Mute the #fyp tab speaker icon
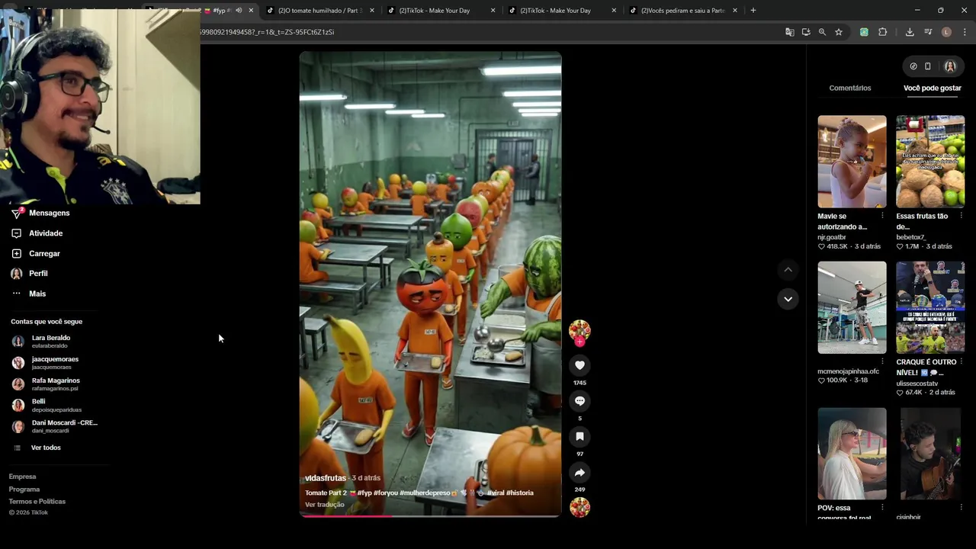The image size is (976, 549). point(238,11)
